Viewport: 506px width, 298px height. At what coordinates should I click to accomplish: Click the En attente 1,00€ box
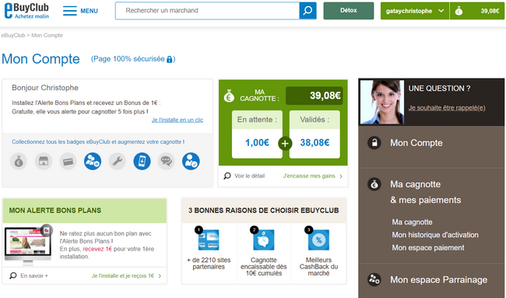[x=257, y=135]
